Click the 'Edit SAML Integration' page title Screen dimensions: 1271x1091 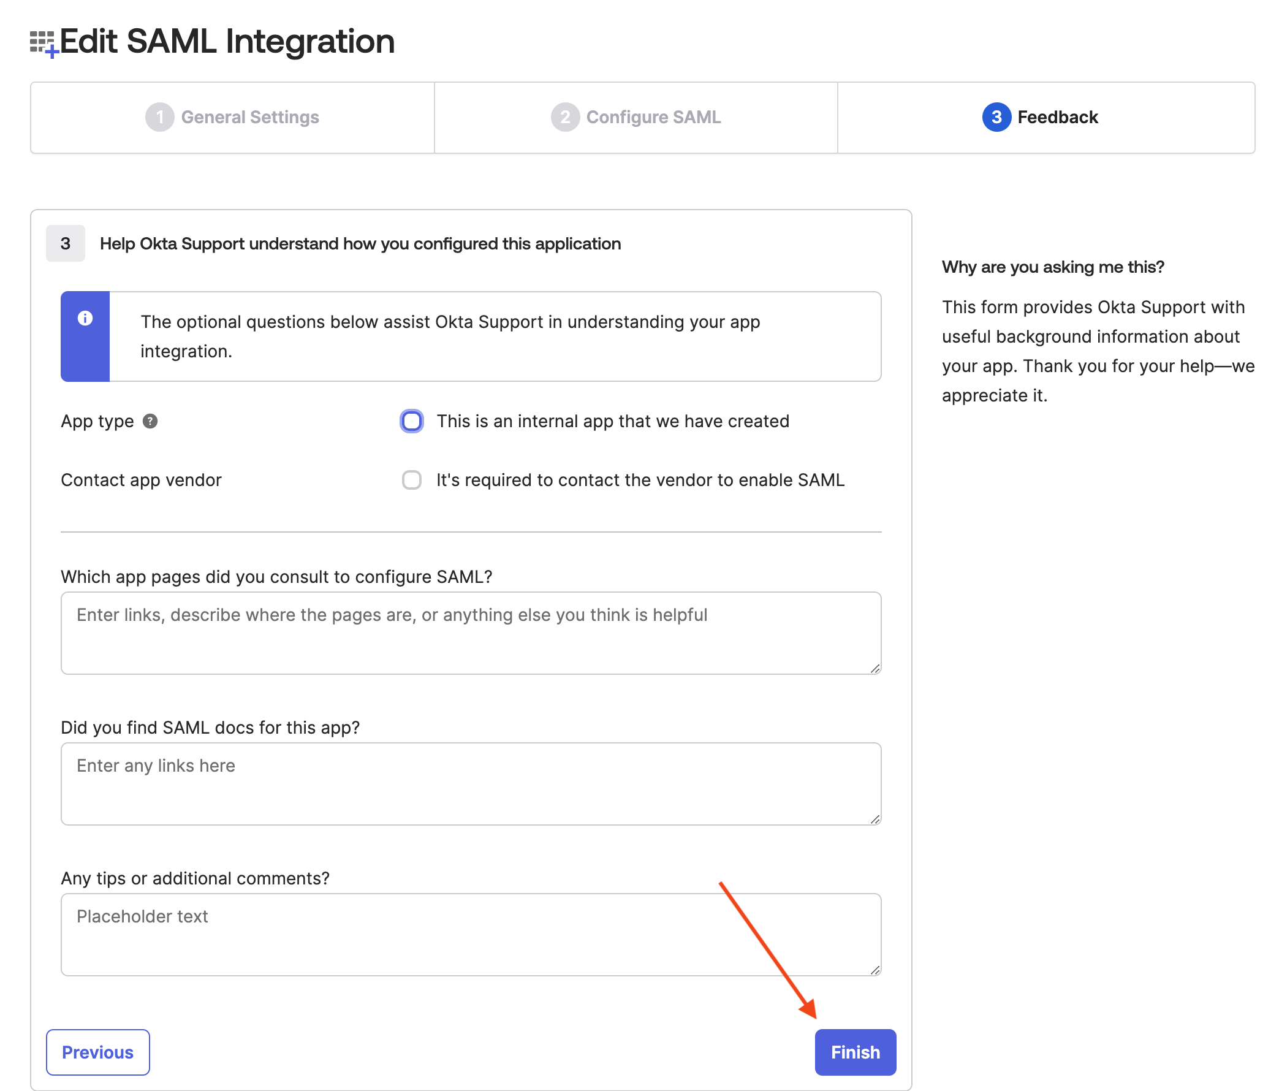coord(227,42)
